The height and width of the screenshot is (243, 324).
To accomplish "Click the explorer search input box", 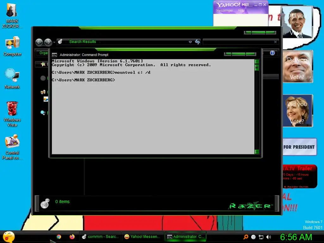I will point(238,42).
